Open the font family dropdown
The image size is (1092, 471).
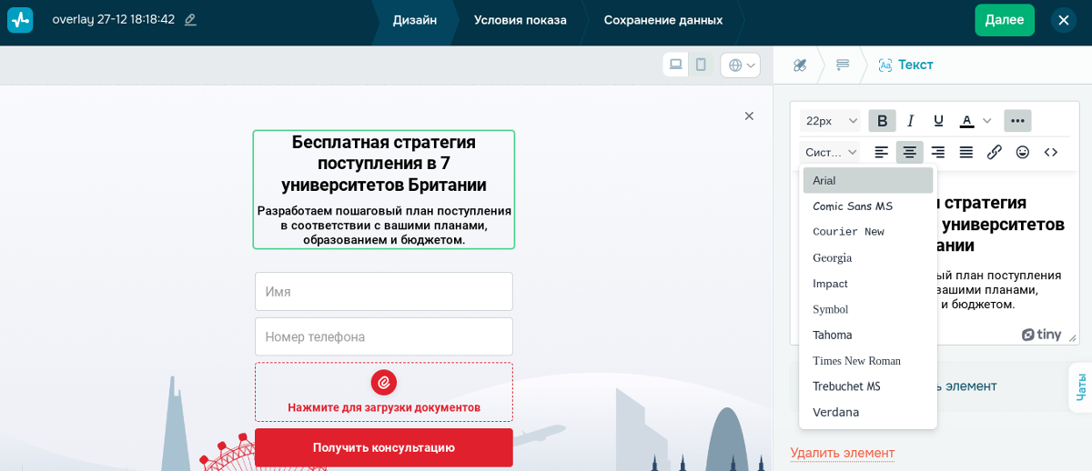(830, 152)
